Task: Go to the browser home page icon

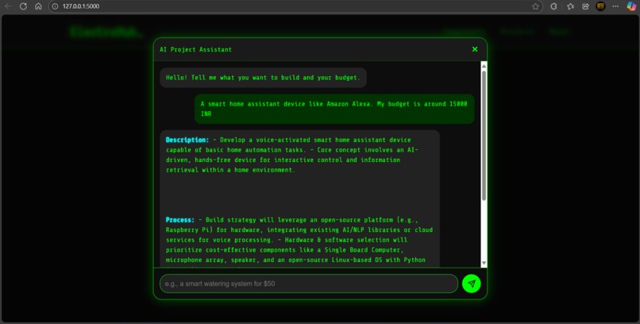Action: tap(38, 6)
